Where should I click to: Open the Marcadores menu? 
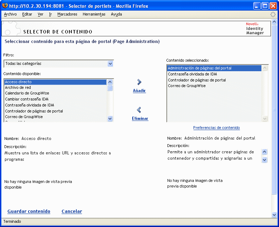[x=67, y=14]
